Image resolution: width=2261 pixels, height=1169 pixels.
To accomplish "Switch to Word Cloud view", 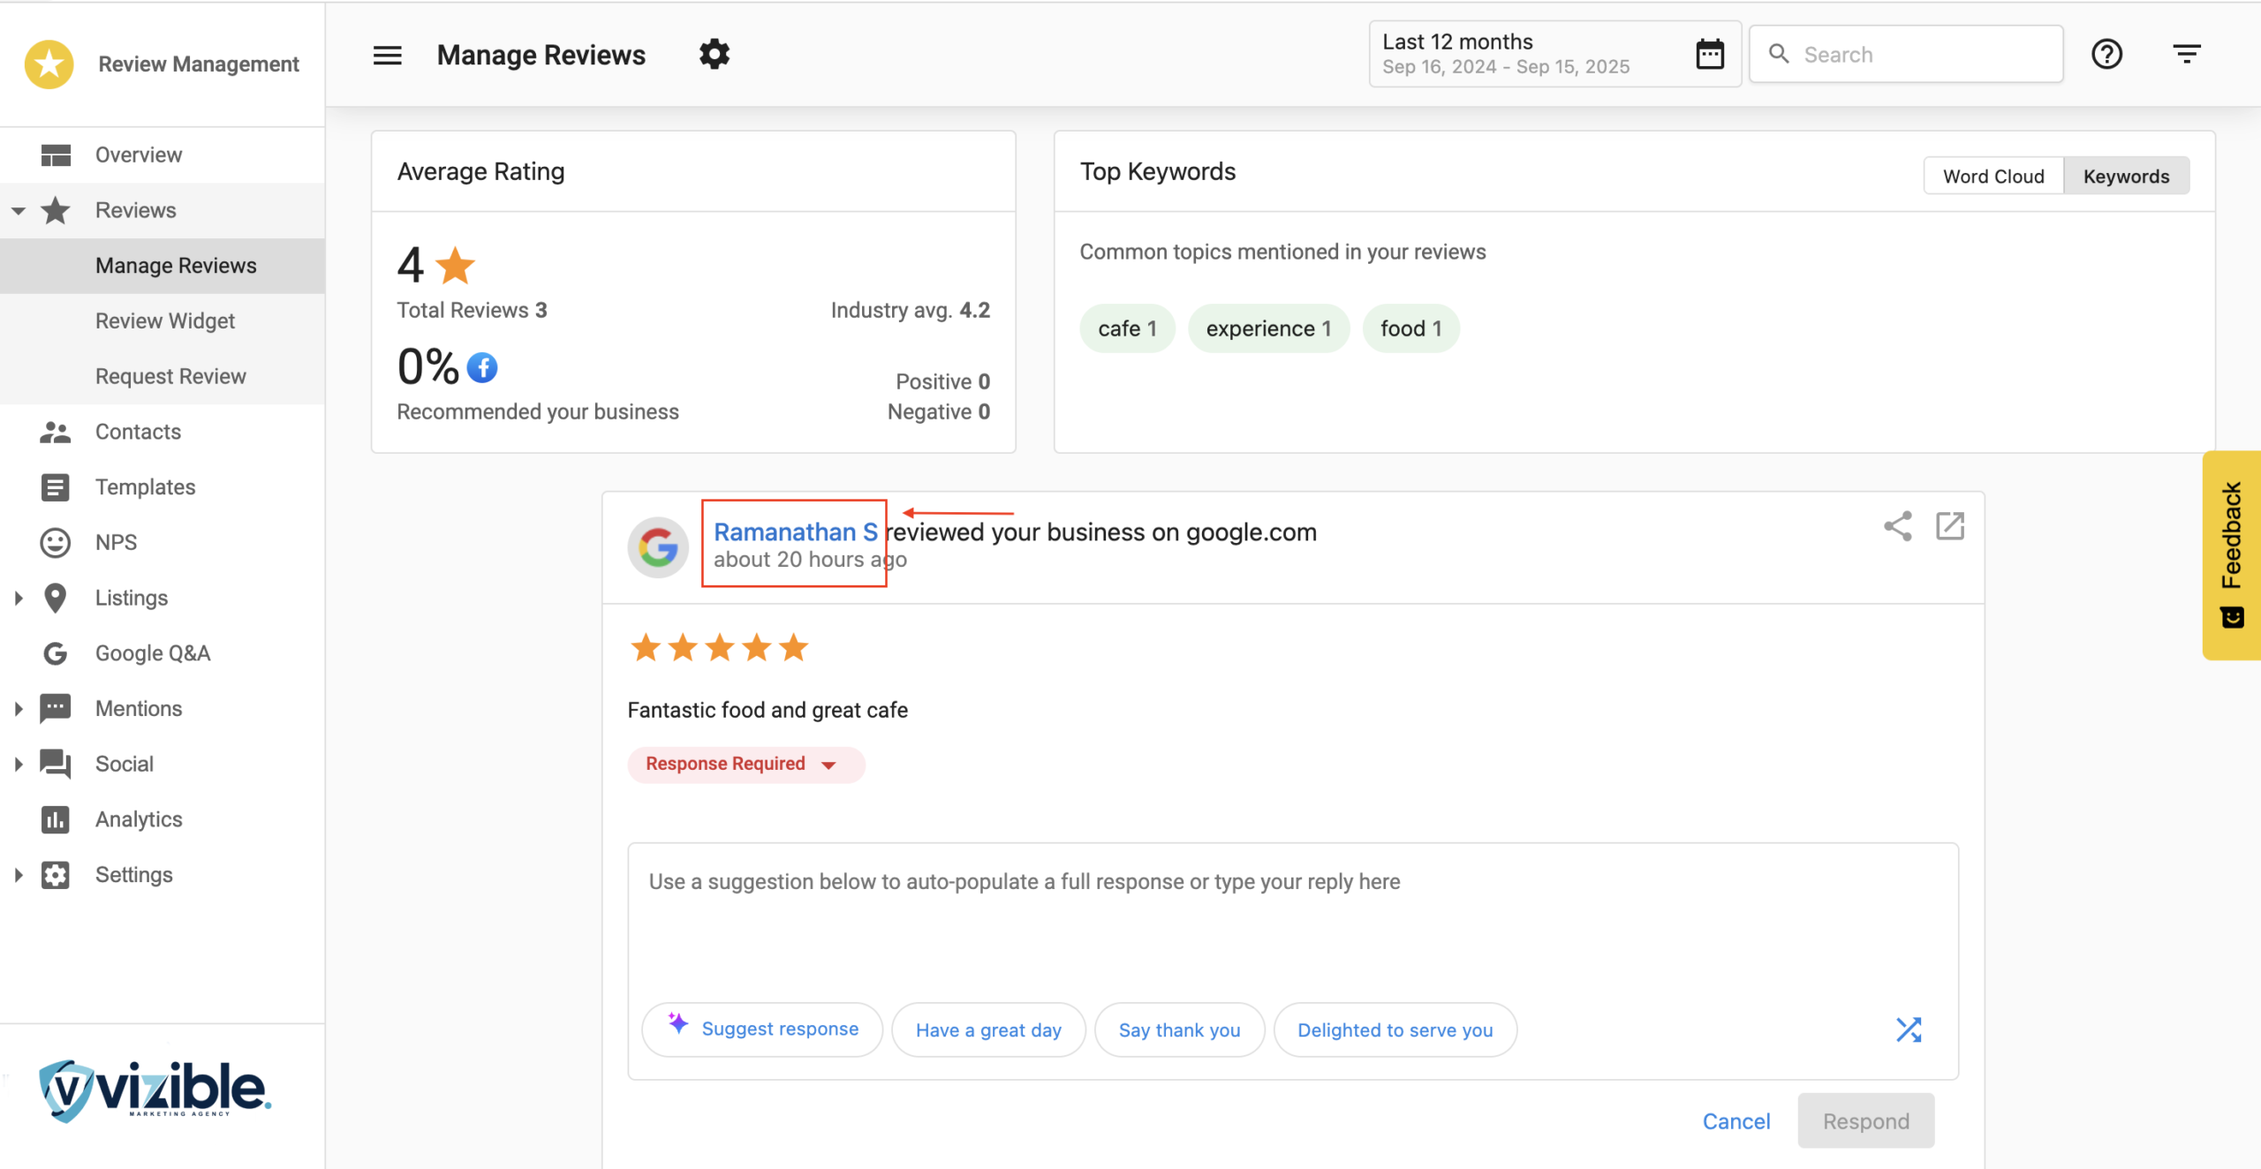I will 1993,176.
